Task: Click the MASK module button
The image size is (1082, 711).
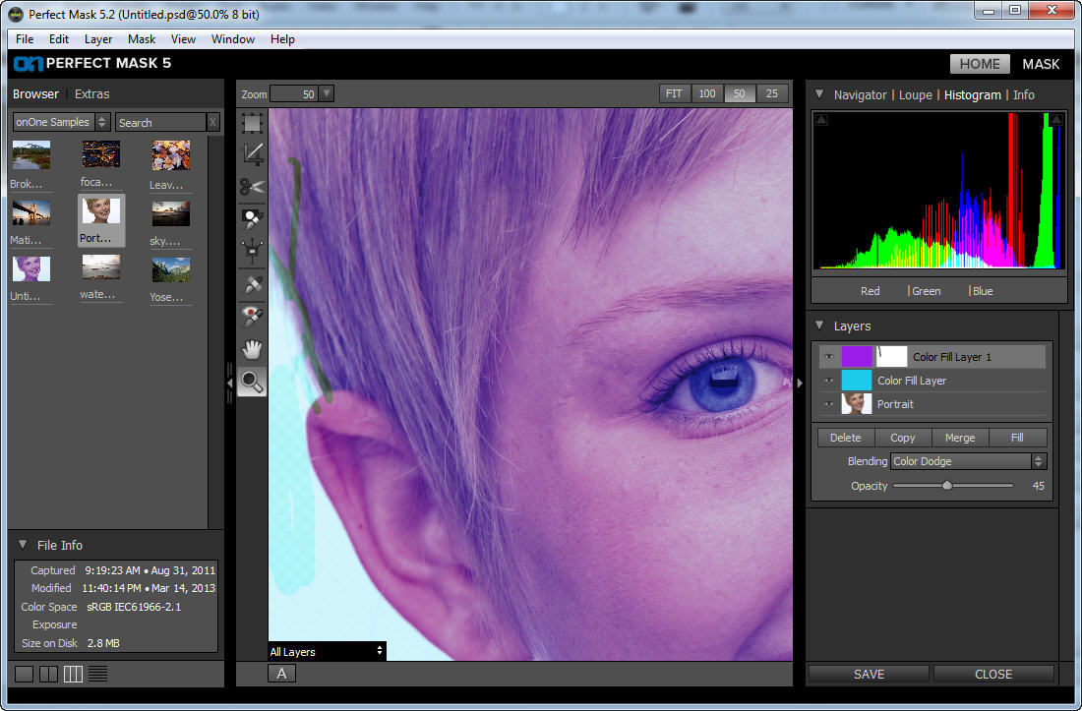Action: pyautogui.click(x=1041, y=64)
